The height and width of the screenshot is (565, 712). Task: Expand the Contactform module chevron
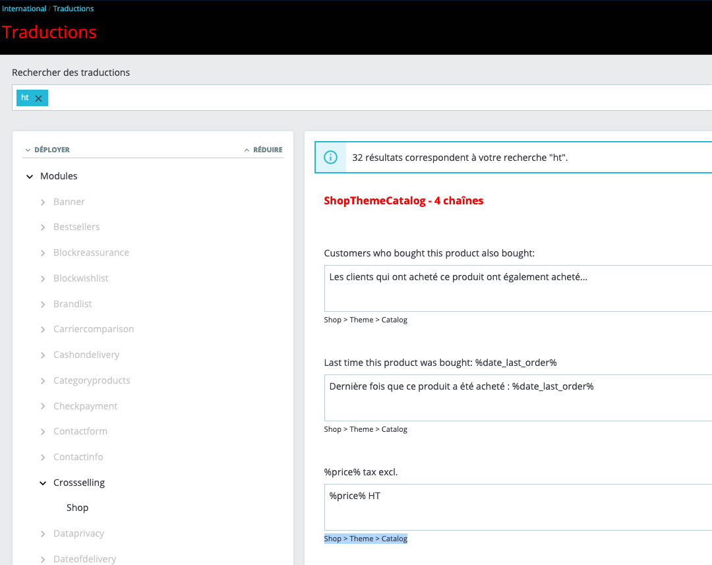point(43,431)
